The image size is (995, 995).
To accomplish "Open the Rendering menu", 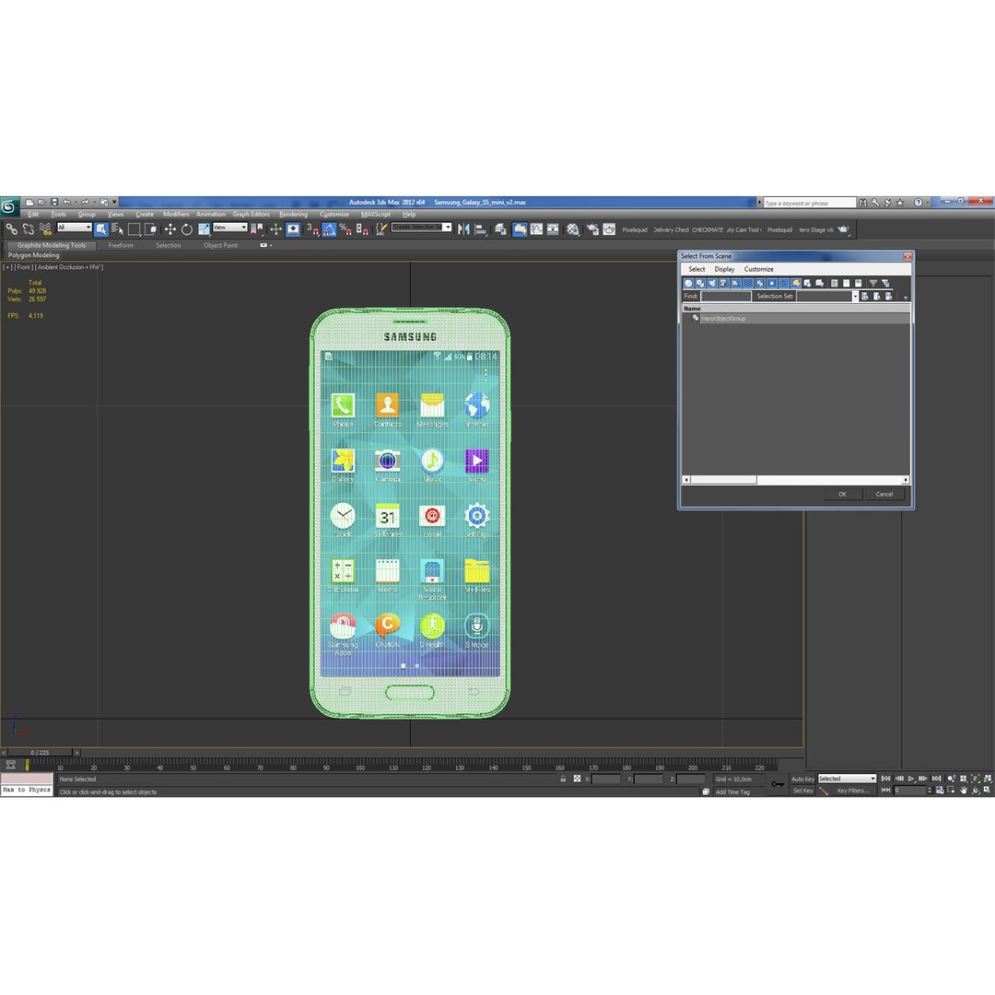I will 293,214.
